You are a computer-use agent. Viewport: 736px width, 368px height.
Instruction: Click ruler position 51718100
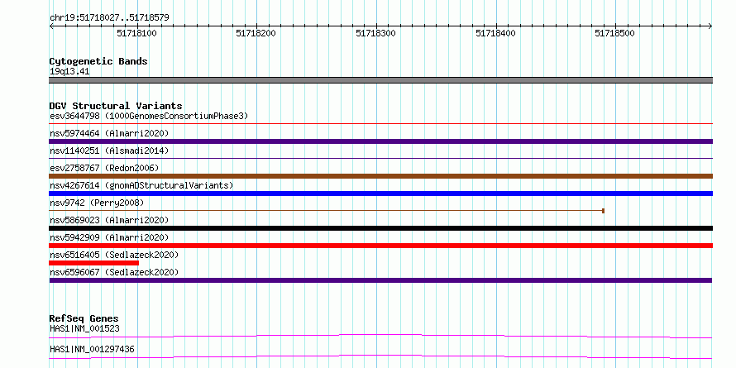(x=136, y=33)
